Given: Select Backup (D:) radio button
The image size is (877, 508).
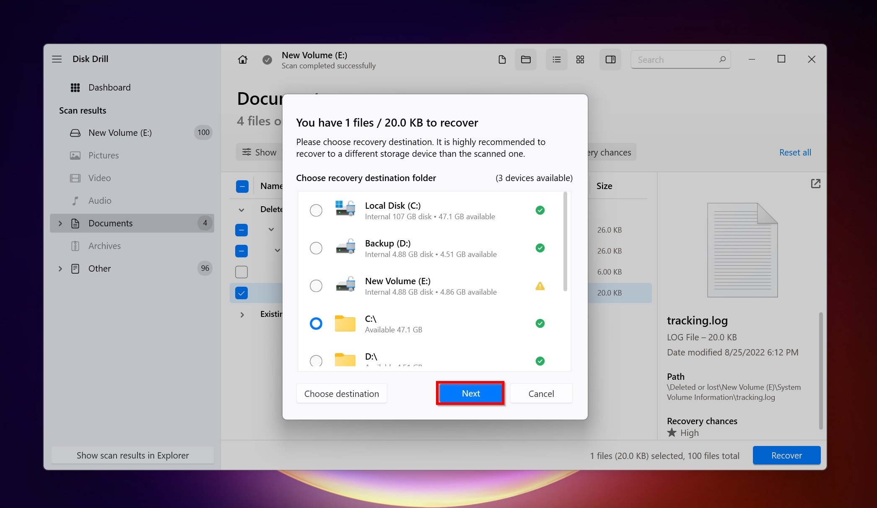Looking at the screenshot, I should (x=316, y=248).
